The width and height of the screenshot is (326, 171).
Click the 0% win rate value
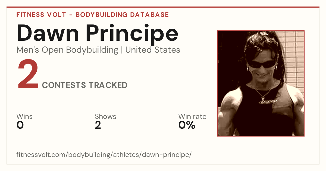tap(187, 125)
